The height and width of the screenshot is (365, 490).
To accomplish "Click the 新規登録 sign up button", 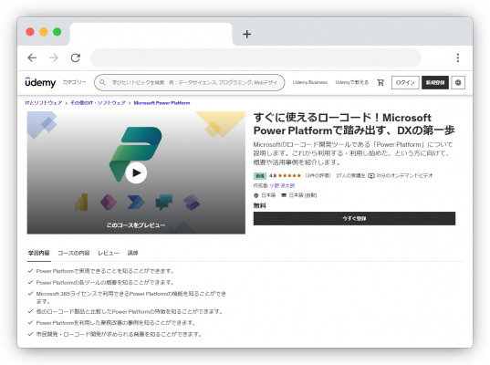I will (x=435, y=82).
